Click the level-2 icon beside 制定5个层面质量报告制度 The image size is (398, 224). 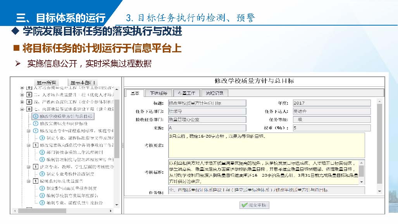tap(42, 188)
